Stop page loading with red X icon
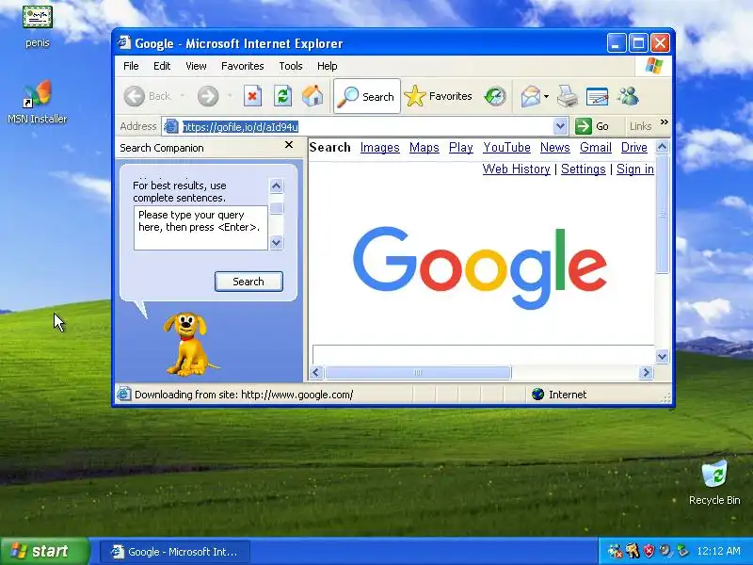This screenshot has width=753, height=565. click(x=252, y=96)
